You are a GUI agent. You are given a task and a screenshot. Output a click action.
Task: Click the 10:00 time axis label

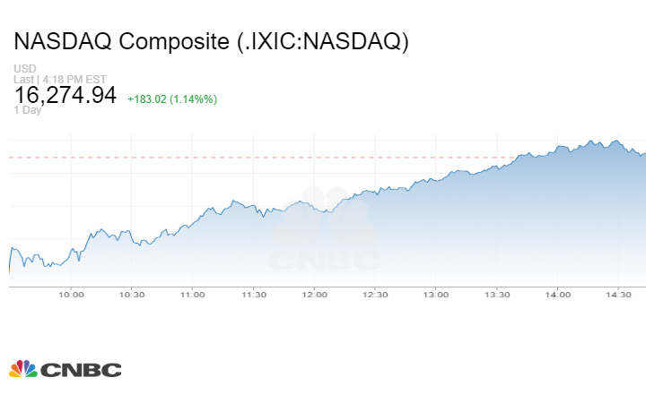71,295
